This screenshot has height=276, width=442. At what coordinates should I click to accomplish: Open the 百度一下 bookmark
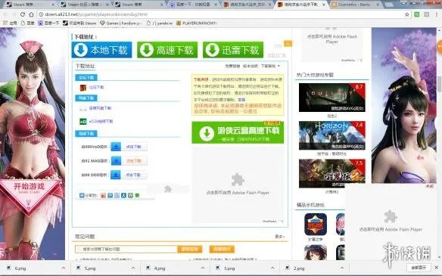coord(48,23)
